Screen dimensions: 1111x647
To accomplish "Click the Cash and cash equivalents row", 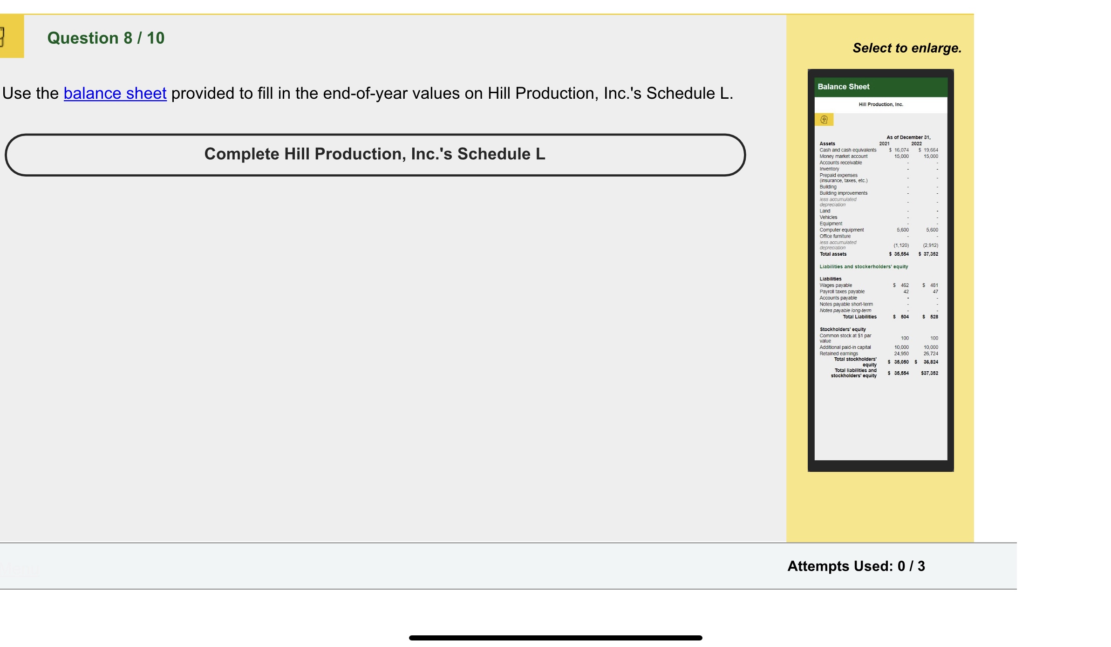I will (x=848, y=150).
